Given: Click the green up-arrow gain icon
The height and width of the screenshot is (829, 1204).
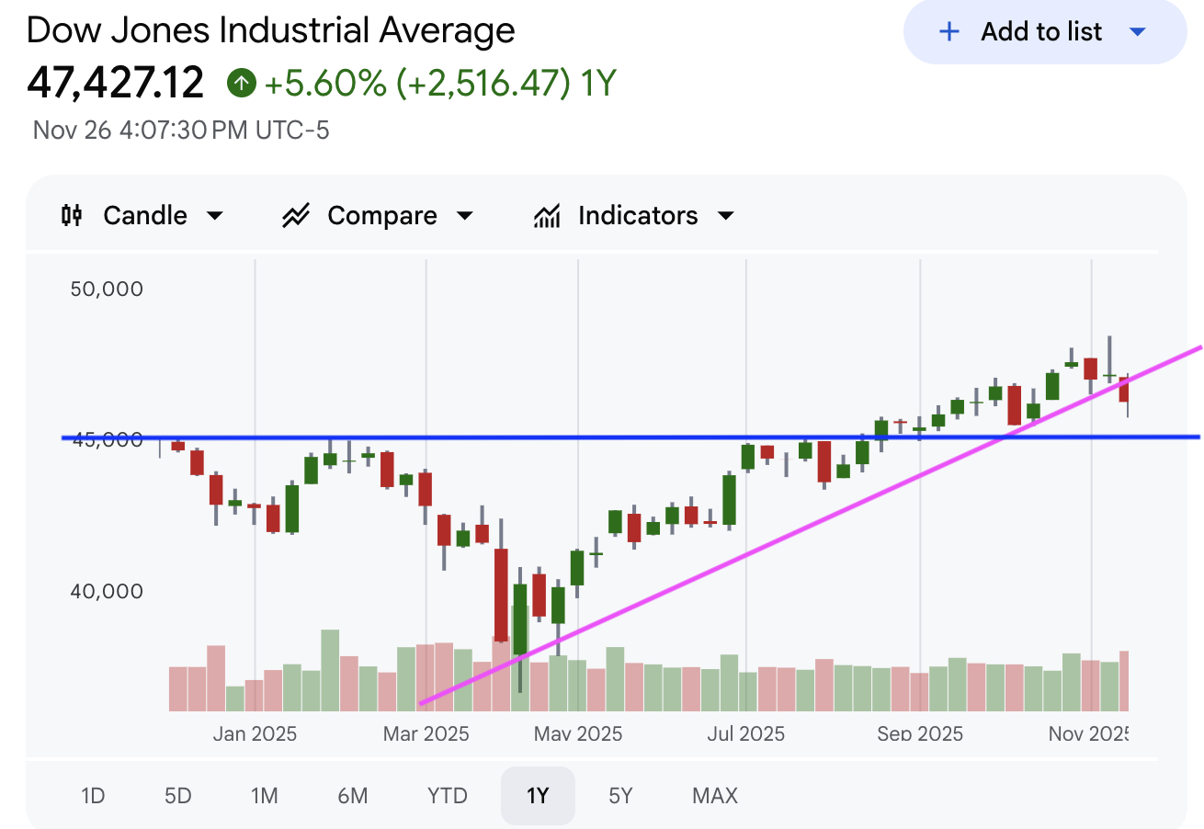Looking at the screenshot, I should pos(241,84).
